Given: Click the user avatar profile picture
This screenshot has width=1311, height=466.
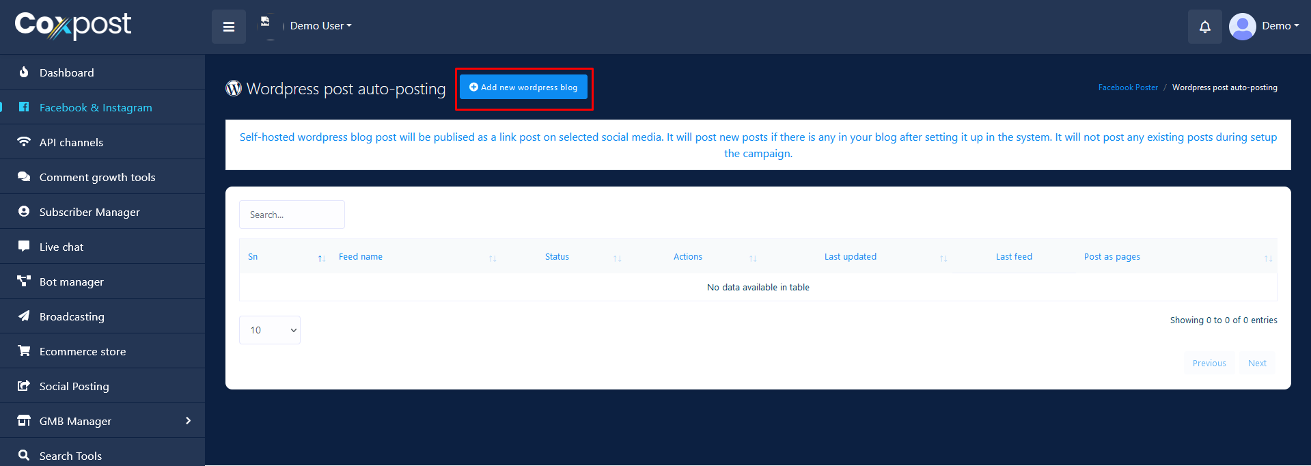Looking at the screenshot, I should click(x=1242, y=27).
